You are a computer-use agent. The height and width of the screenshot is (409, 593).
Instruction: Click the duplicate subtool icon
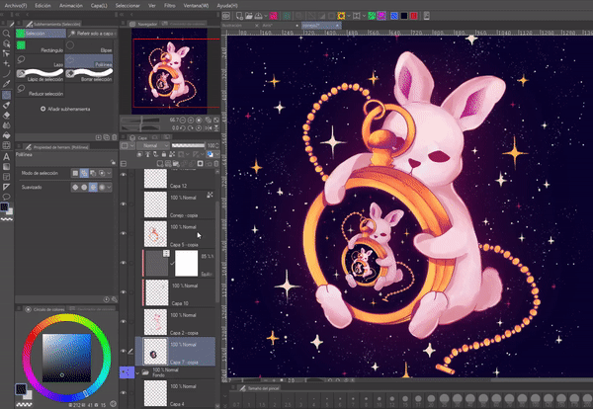107,137
